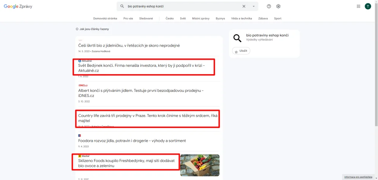Go to Domovská stránka tab
Screen dimensions: 378x180
(x=105, y=18)
